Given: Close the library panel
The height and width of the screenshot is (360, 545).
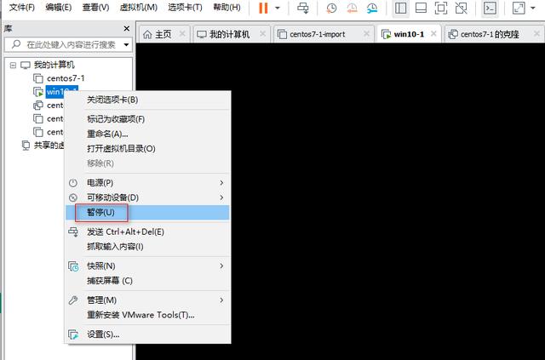Looking at the screenshot, I should (127, 29).
